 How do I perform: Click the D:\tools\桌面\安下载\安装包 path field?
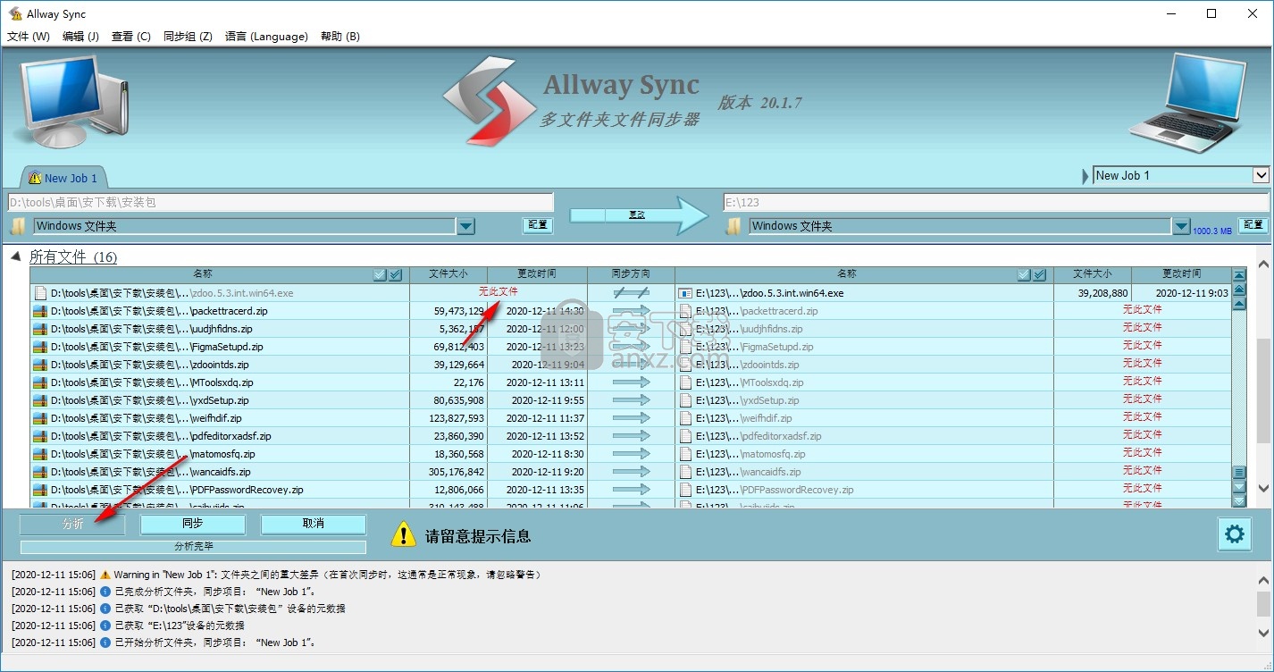click(281, 202)
